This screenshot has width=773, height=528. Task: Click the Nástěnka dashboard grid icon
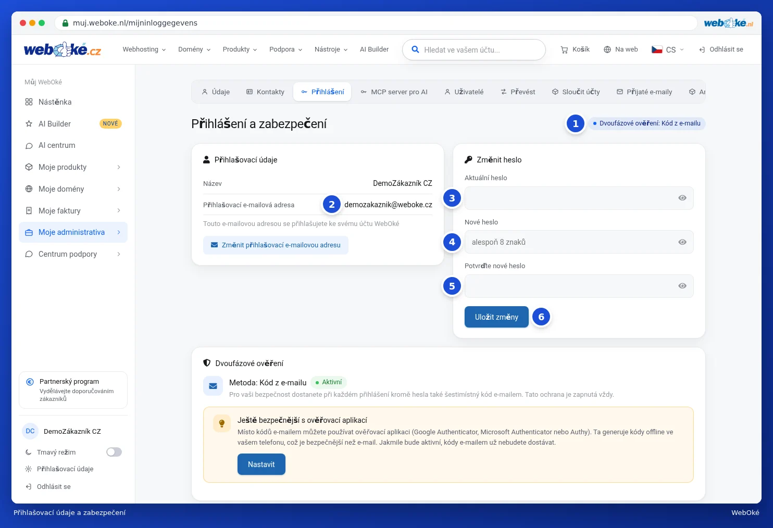coord(29,102)
